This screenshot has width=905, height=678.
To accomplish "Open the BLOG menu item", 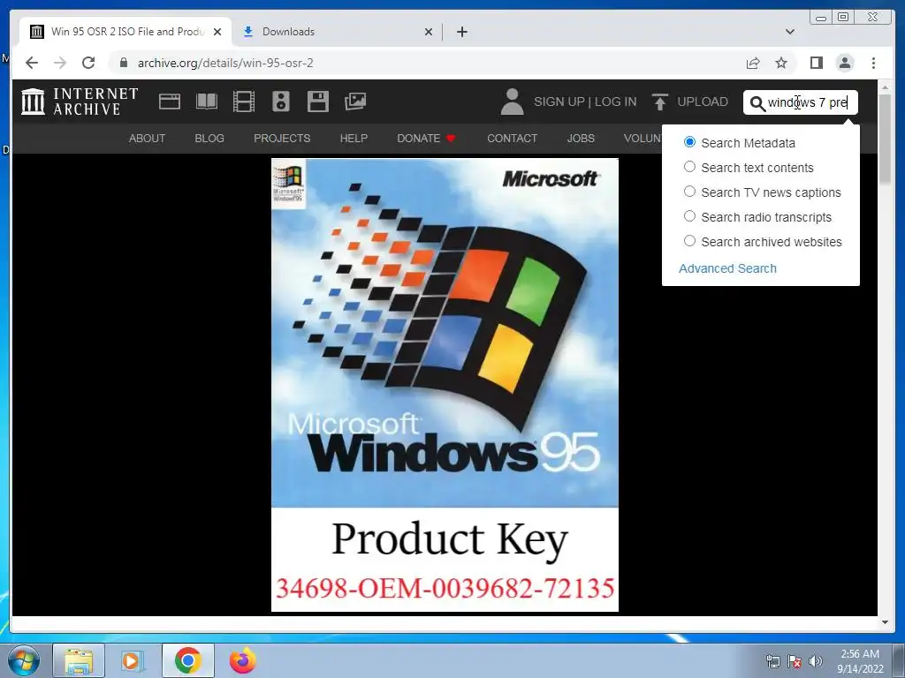I will [x=209, y=139].
